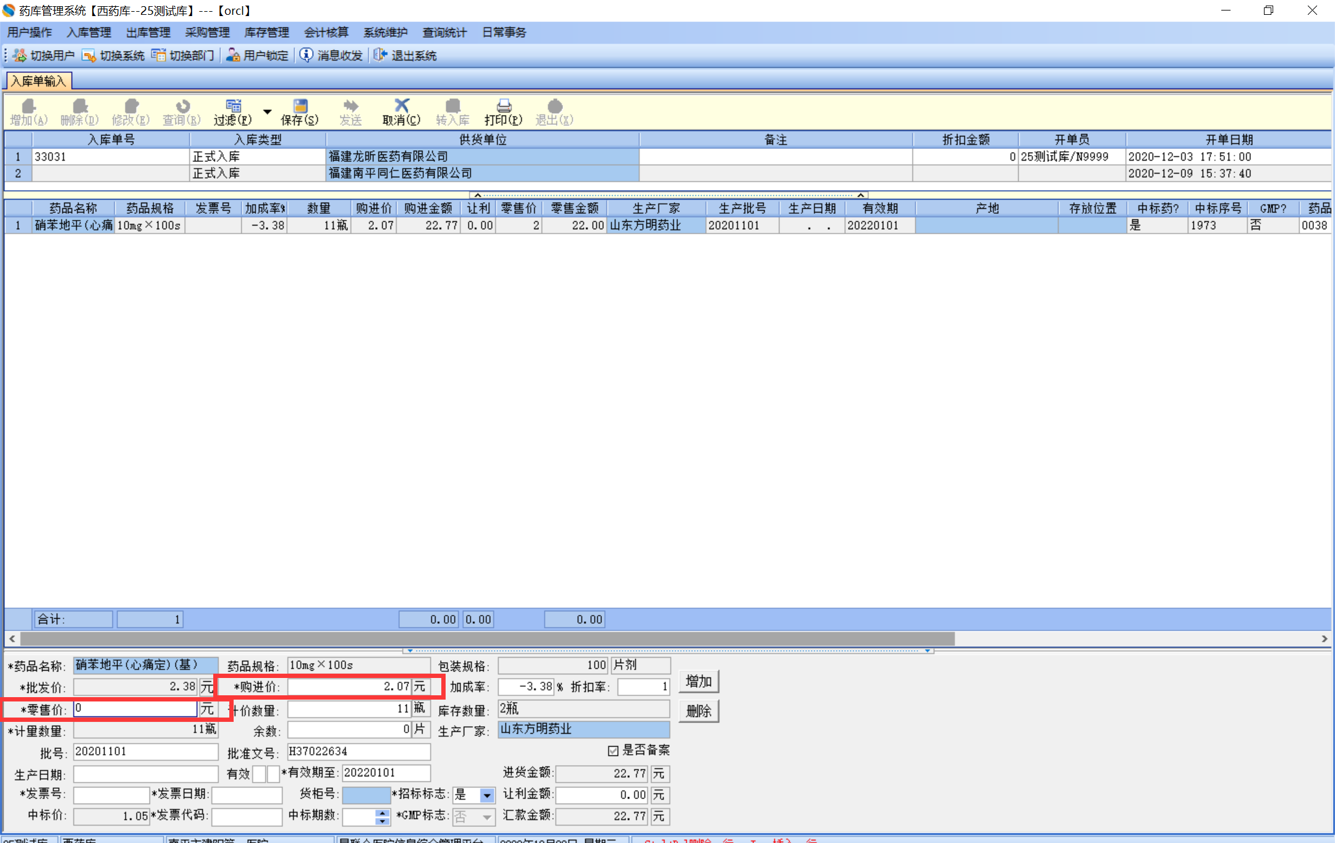This screenshot has width=1335, height=843.
Task: Click the 取消(C) cancel icon
Action: click(402, 106)
